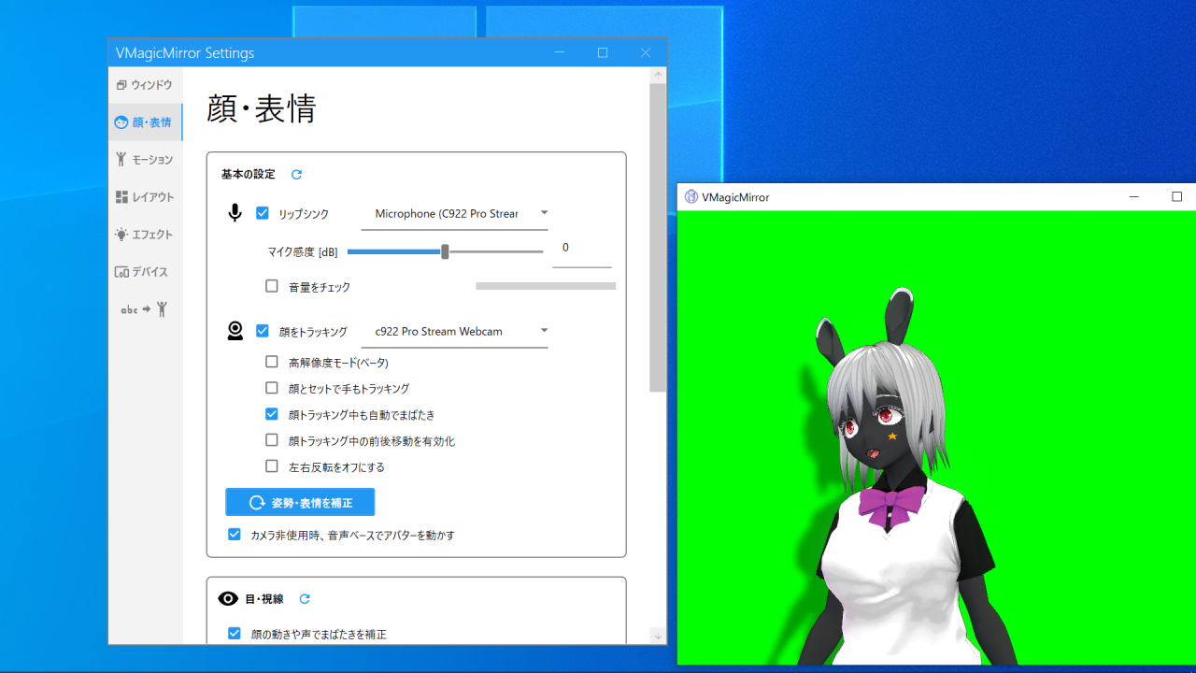Enable the 音量をチェック checkbox
This screenshot has height=673, width=1196.
(272, 286)
